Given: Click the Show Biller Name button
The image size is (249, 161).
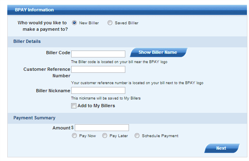Looking at the screenshot, I should [158, 52].
